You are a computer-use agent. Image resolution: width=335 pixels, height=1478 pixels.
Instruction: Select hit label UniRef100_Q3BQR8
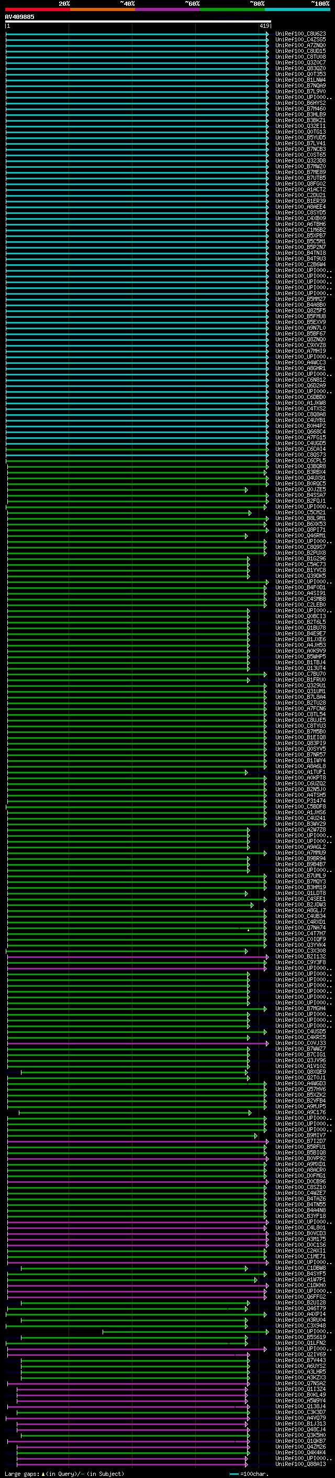point(300,467)
